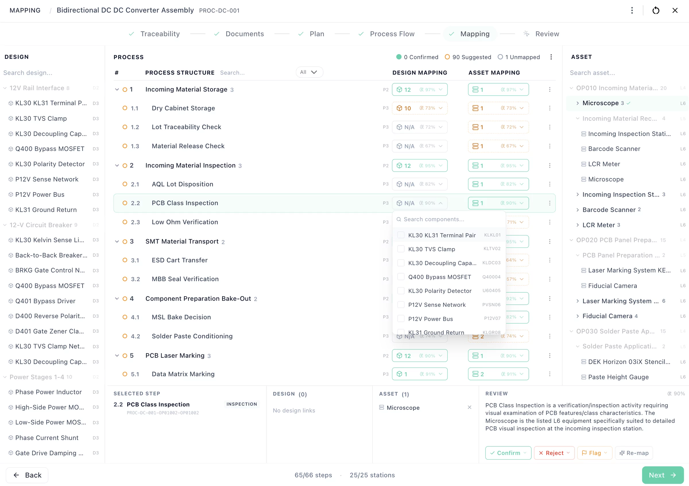Go to the Traceability step
689x486 pixels.
coord(154,34)
